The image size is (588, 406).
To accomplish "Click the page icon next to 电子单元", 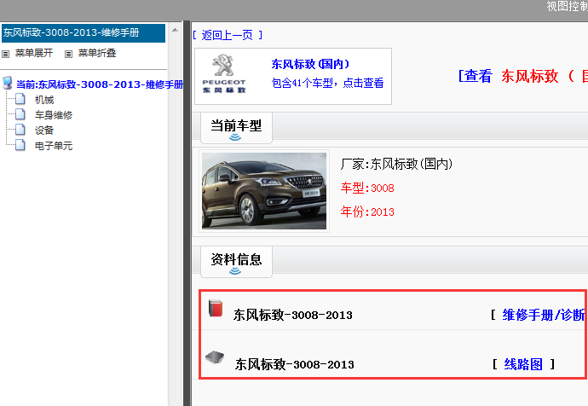I will click(20, 145).
